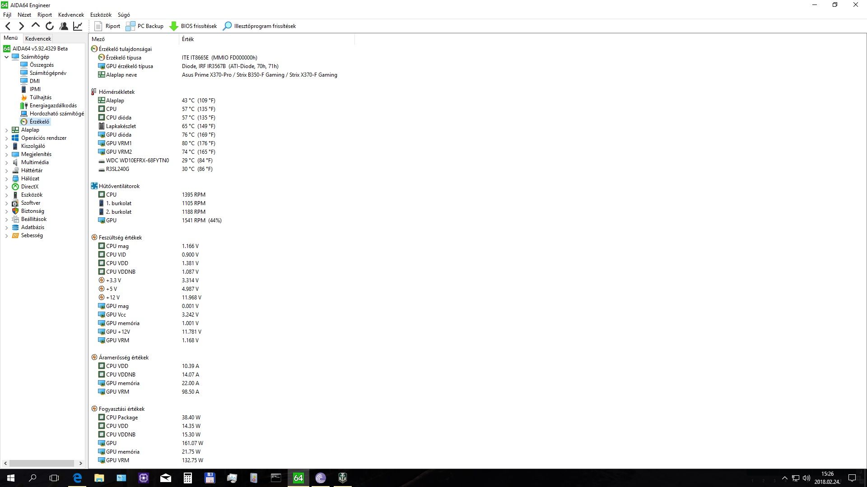The width and height of the screenshot is (867, 487).
Task: Click the Szoftver icon in tree
Action: click(15, 203)
